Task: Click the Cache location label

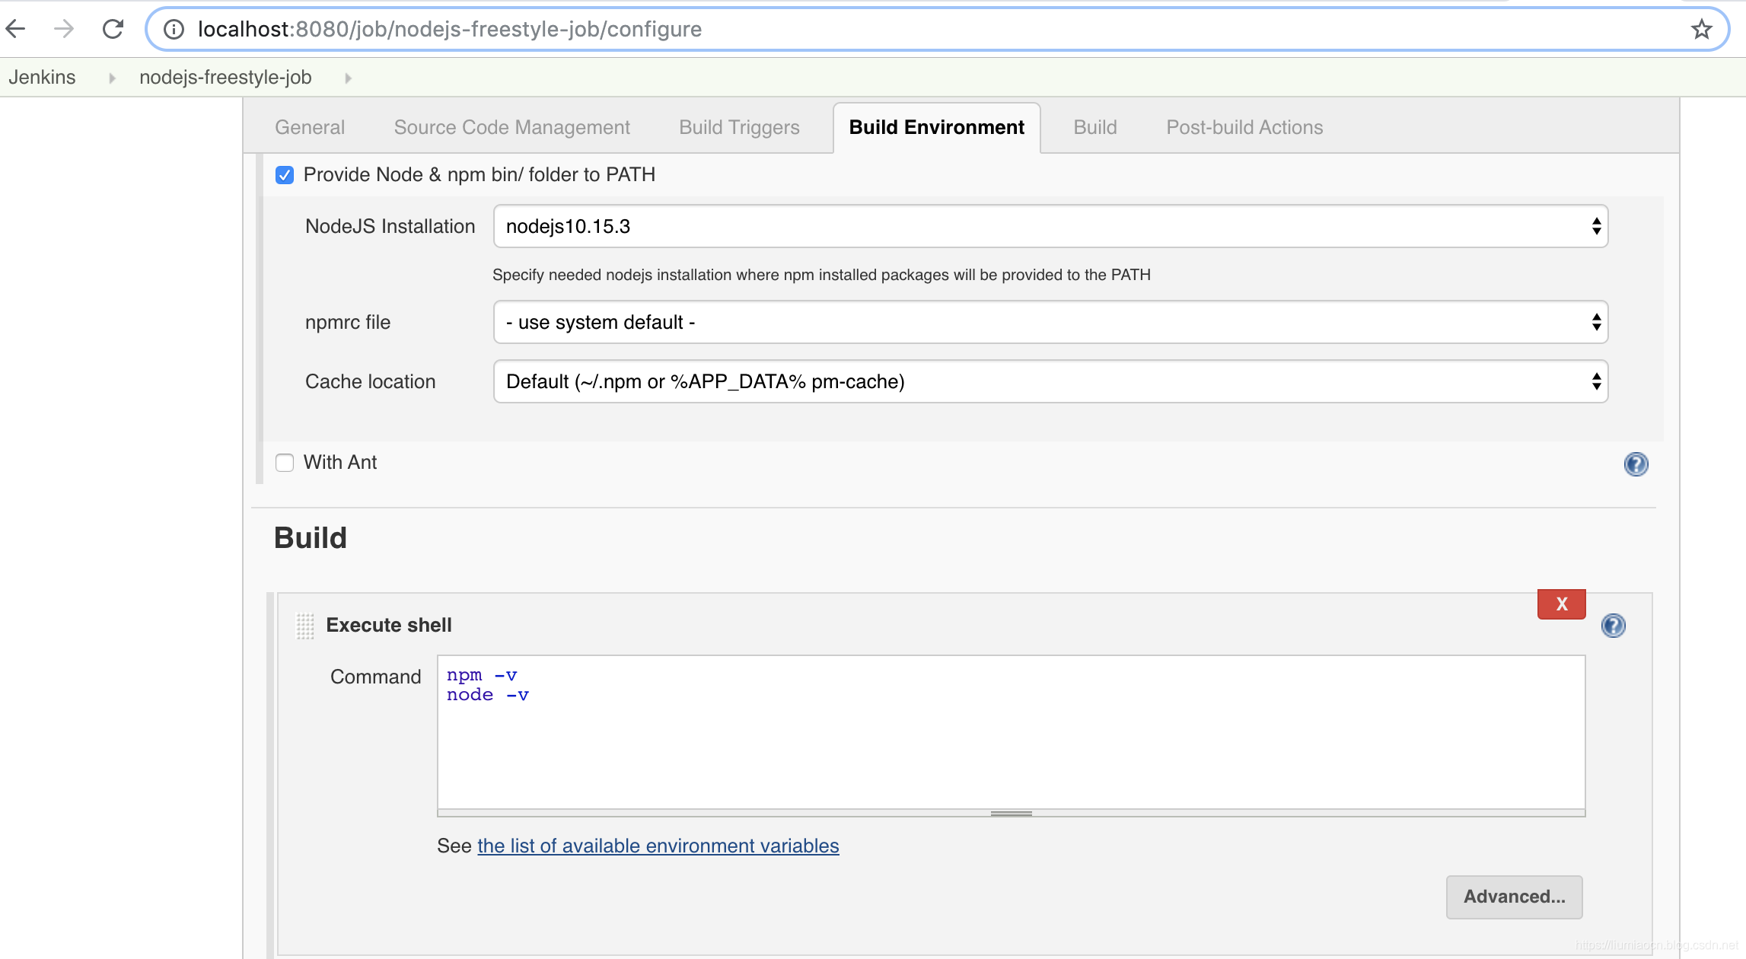Action: click(370, 381)
